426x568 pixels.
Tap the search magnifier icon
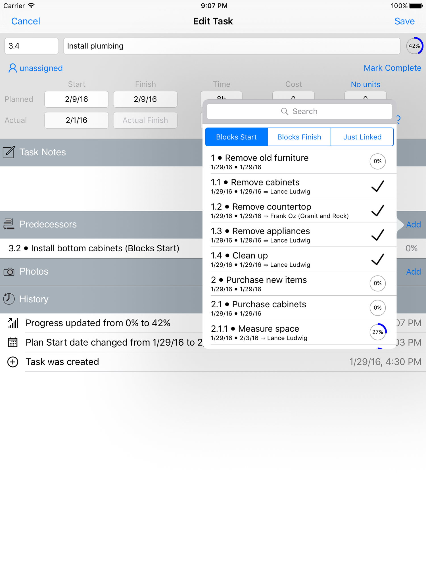click(285, 111)
